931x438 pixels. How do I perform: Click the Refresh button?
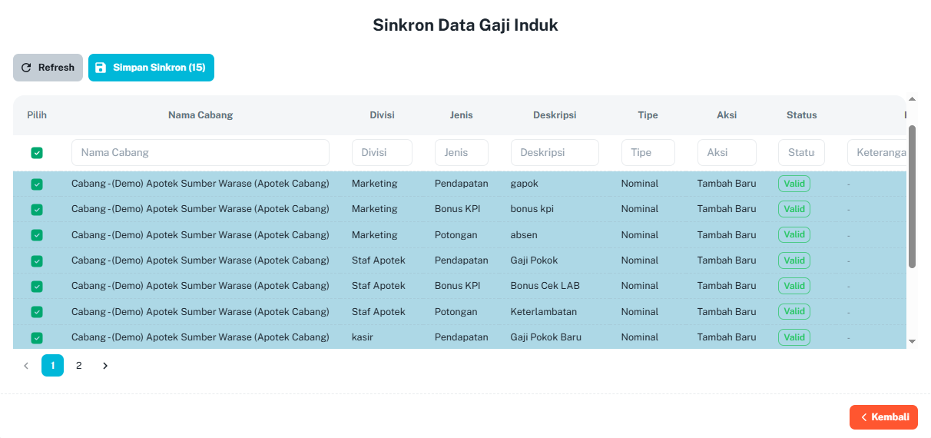click(48, 68)
